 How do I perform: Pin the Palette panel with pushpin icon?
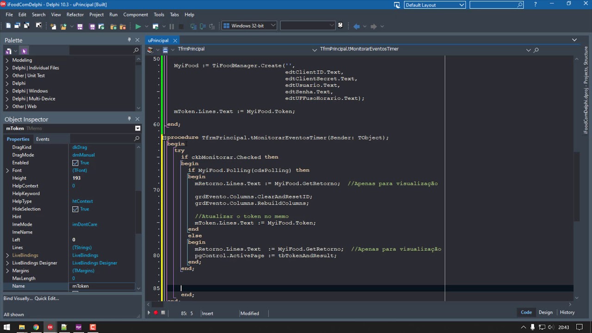click(129, 40)
